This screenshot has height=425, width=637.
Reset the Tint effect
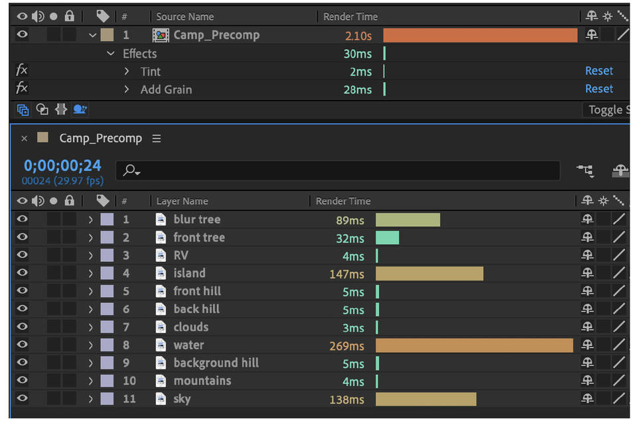[599, 70]
